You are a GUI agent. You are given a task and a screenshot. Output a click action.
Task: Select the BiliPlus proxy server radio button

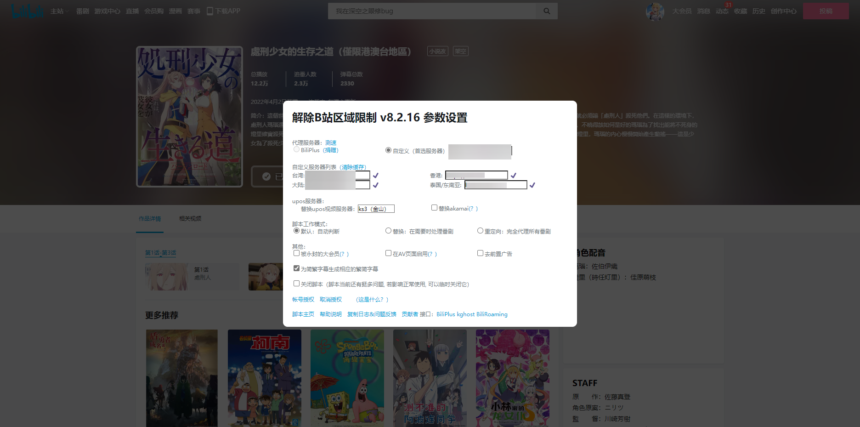click(296, 149)
